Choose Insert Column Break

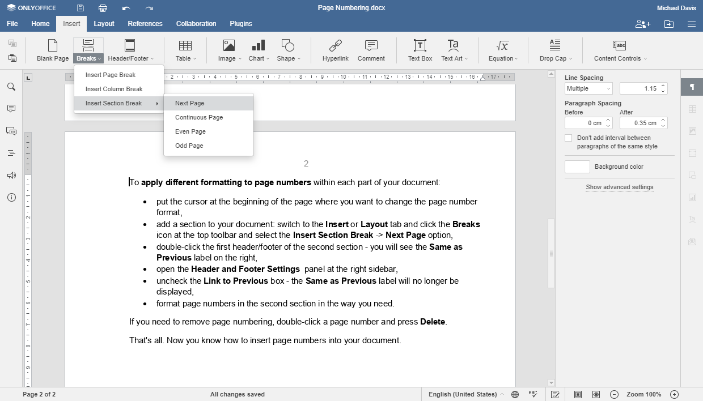(119, 89)
